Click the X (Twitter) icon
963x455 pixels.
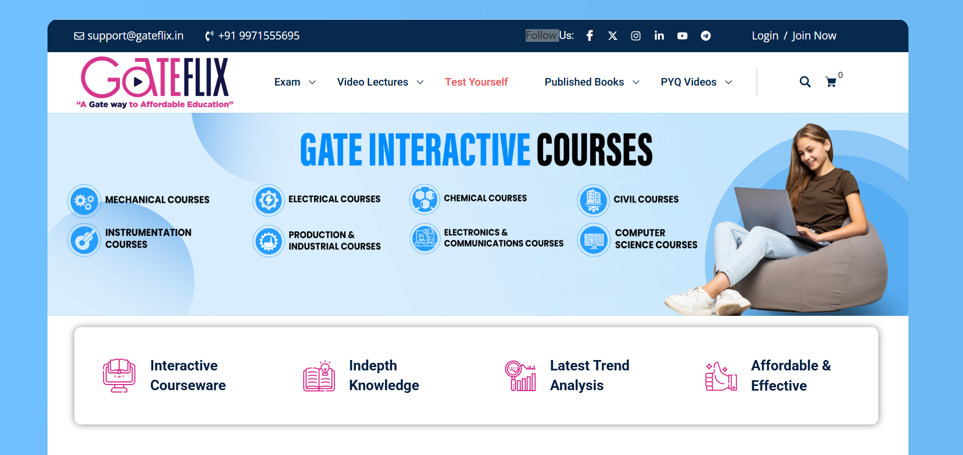612,36
